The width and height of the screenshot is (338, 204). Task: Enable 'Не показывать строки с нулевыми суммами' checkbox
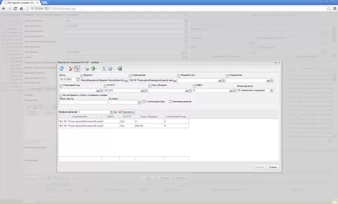[61, 96]
